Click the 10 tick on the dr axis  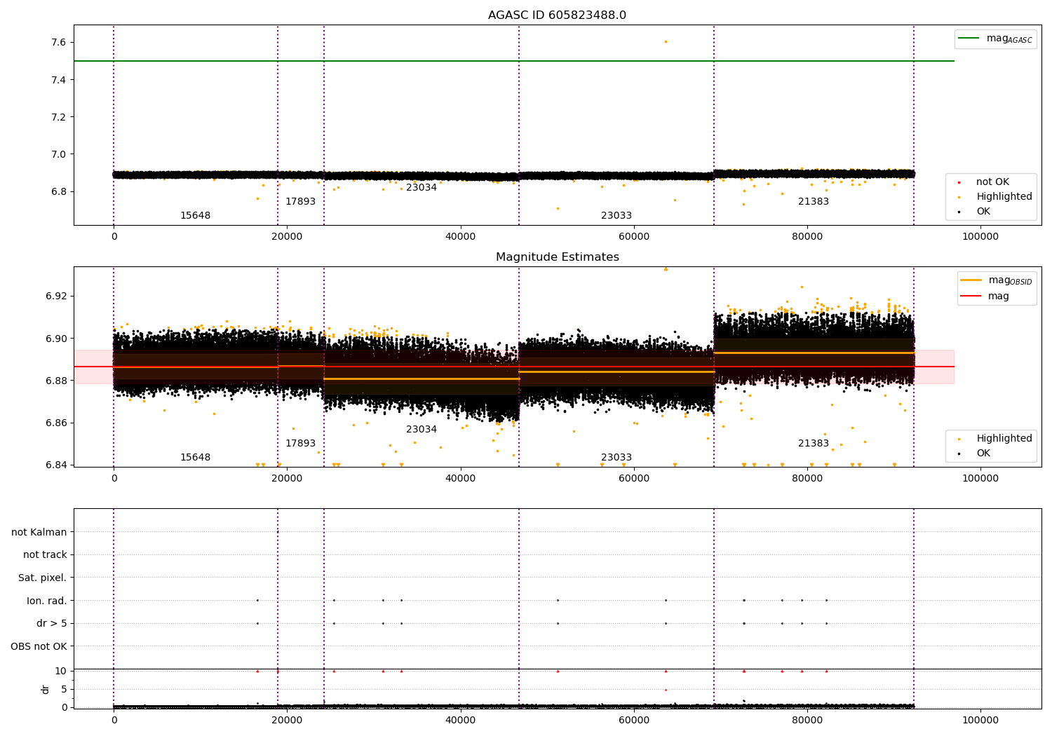61,671
